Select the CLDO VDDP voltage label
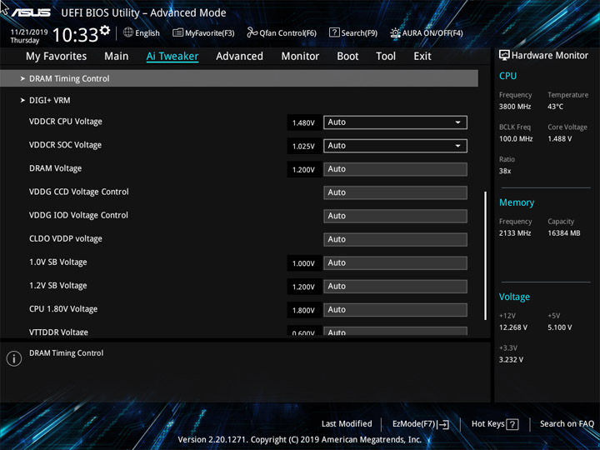600x450 pixels. pos(66,239)
